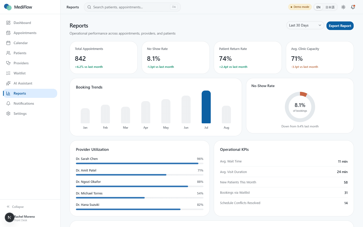The height and width of the screenshot is (227, 363).
Task: Toggle light/dark theme sun icon
Action: (343, 7)
